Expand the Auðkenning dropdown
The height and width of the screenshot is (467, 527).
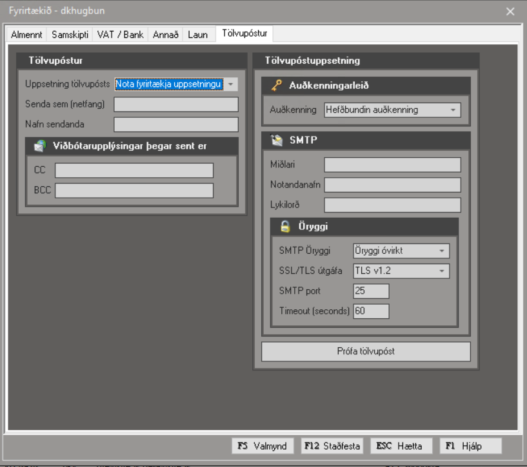point(453,110)
